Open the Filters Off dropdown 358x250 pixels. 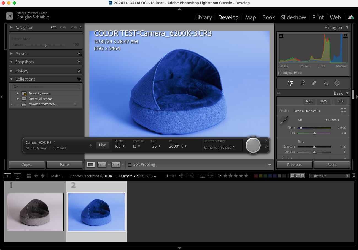coord(330,176)
